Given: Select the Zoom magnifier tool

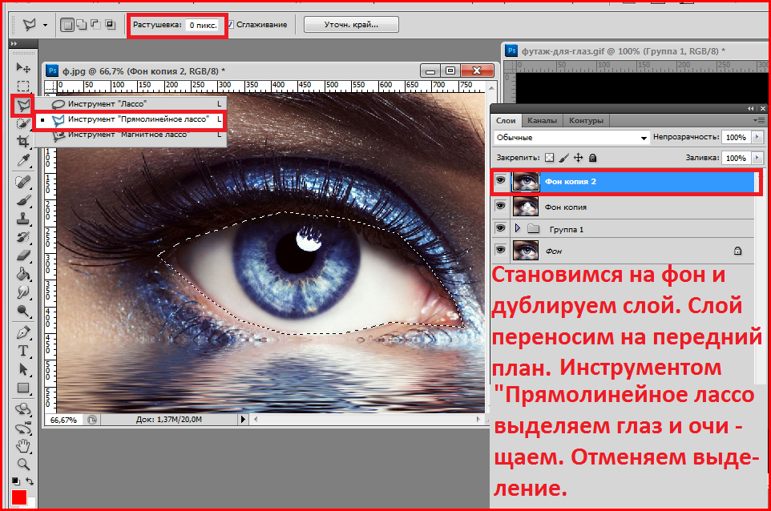Looking at the screenshot, I should pos(23,464).
